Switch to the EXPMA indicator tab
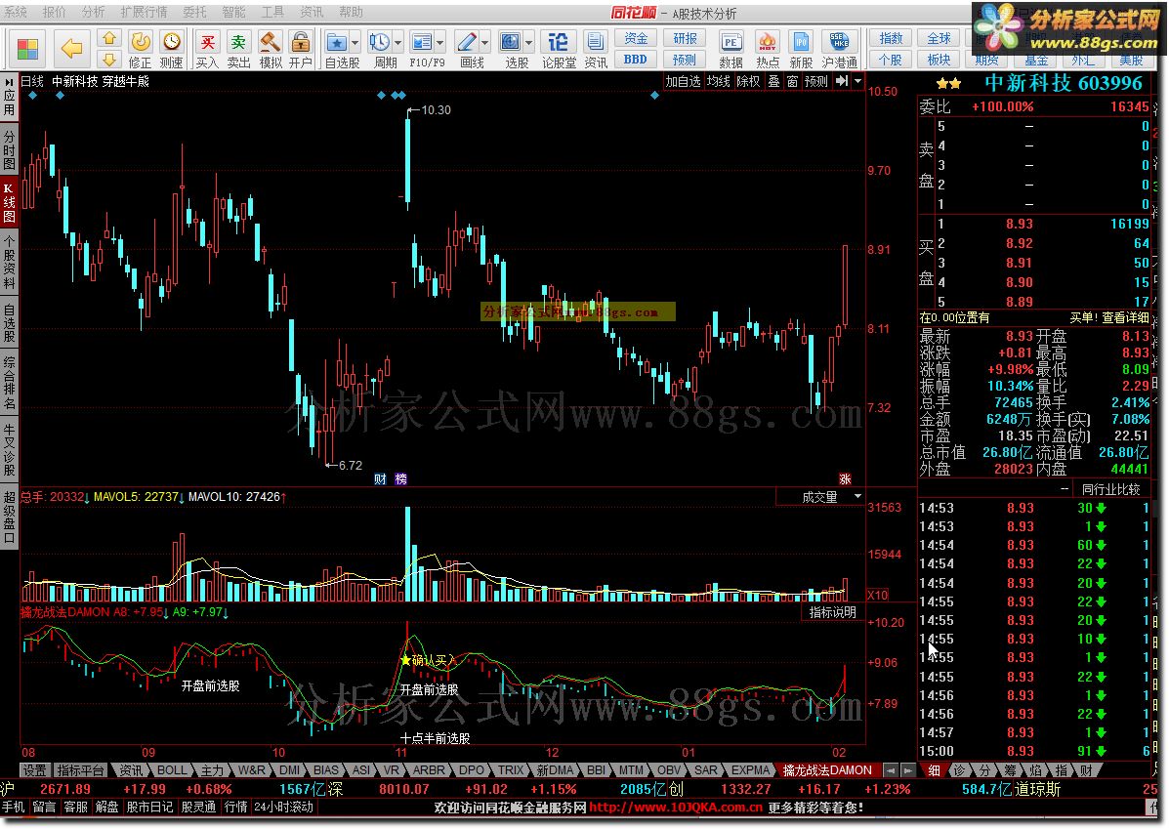This screenshot has height=829, width=1169. click(x=750, y=770)
